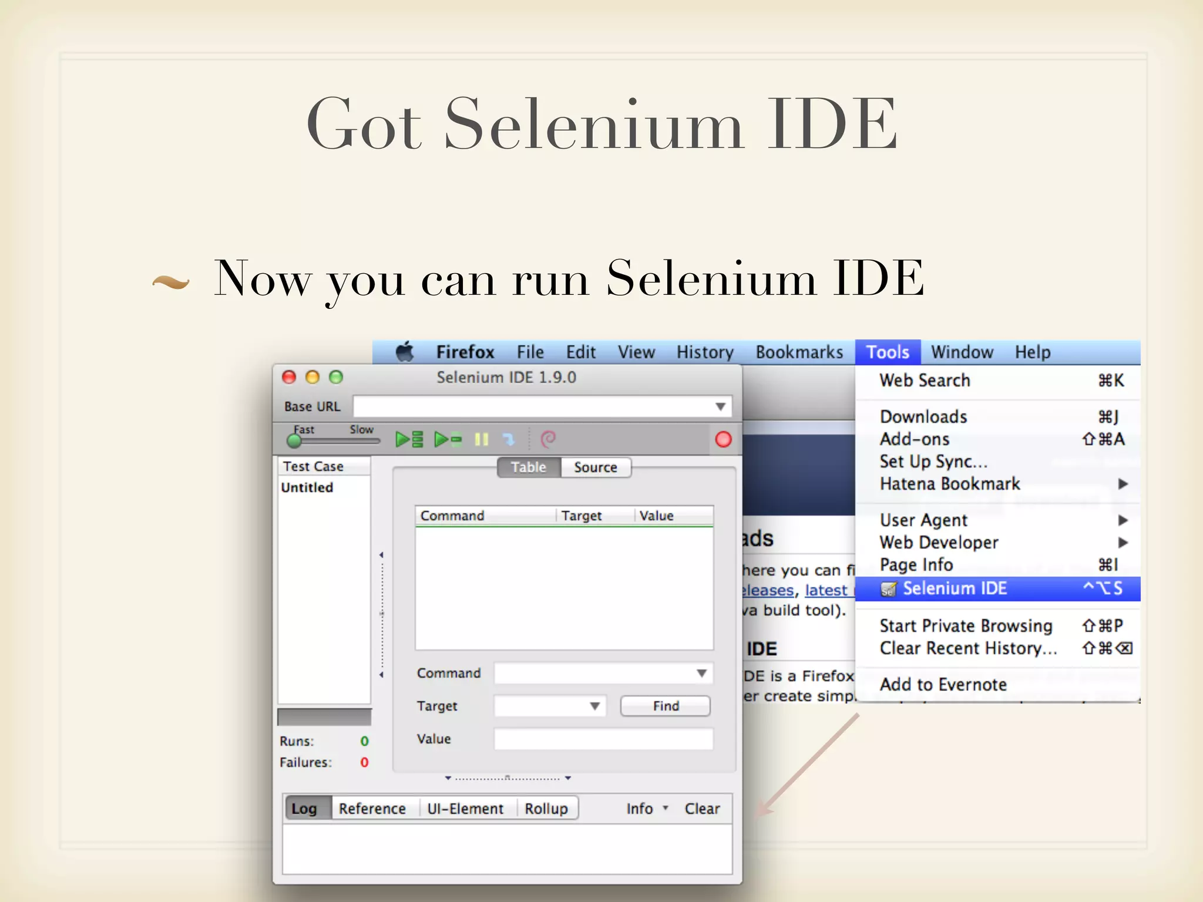Switch to the Source tab
This screenshot has width=1203, height=902.
[596, 467]
